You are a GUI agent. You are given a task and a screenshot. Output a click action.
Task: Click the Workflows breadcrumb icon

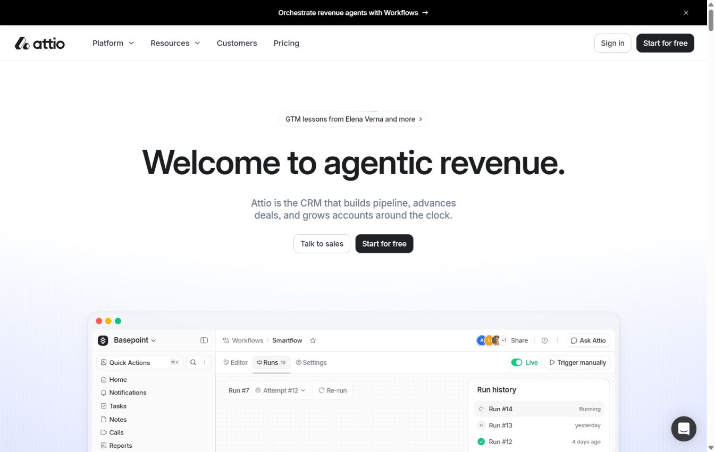pyautogui.click(x=226, y=340)
